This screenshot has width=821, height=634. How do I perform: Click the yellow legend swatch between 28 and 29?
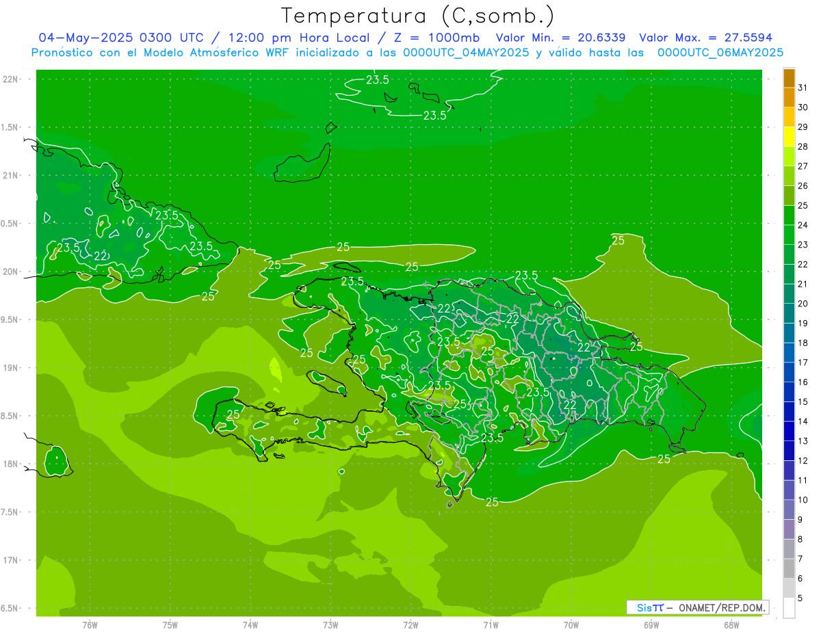point(789,137)
